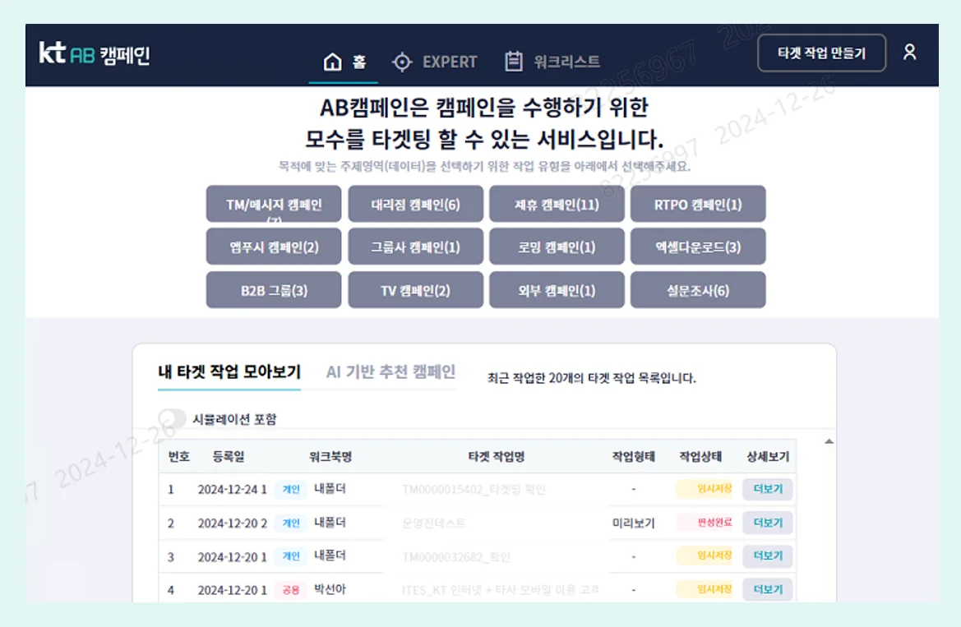Image resolution: width=961 pixels, height=627 pixels.
Task: Click 더보기 for 운영진테스트 row
Action: tap(766, 523)
